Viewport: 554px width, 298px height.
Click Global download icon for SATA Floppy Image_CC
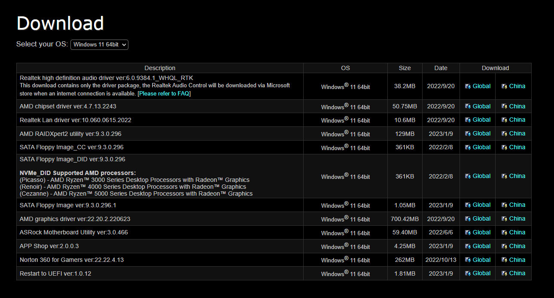pyautogui.click(x=468, y=147)
